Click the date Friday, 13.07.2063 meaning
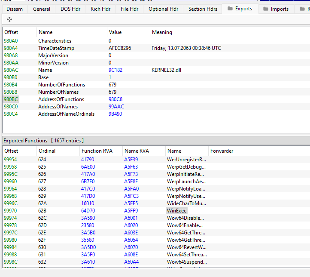The height and width of the screenshot is (277, 310). pos(186,48)
